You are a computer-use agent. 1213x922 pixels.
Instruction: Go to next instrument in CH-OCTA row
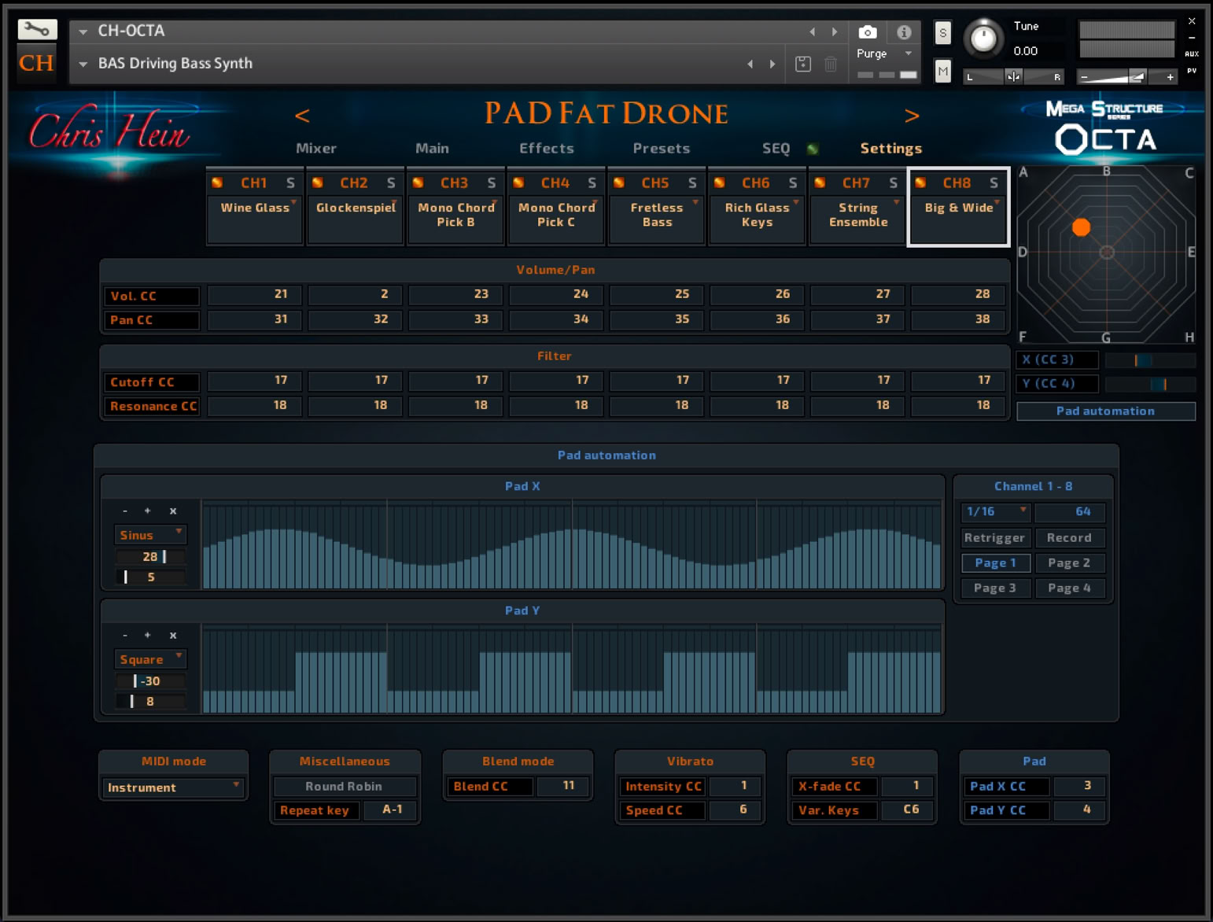[835, 32]
